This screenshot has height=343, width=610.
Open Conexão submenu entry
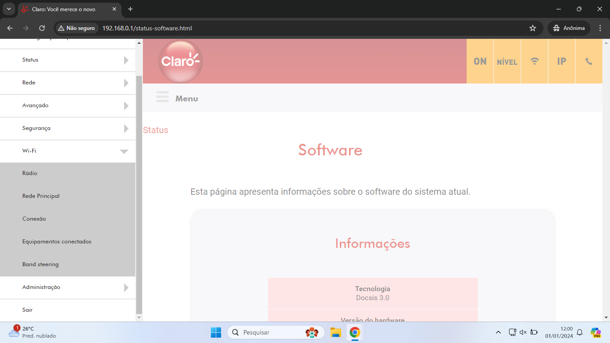[x=67, y=219]
